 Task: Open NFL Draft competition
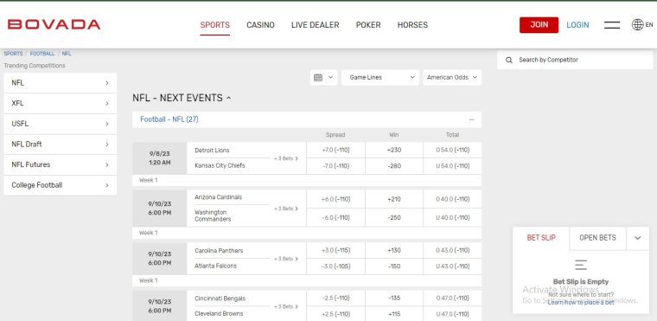[x=61, y=144]
